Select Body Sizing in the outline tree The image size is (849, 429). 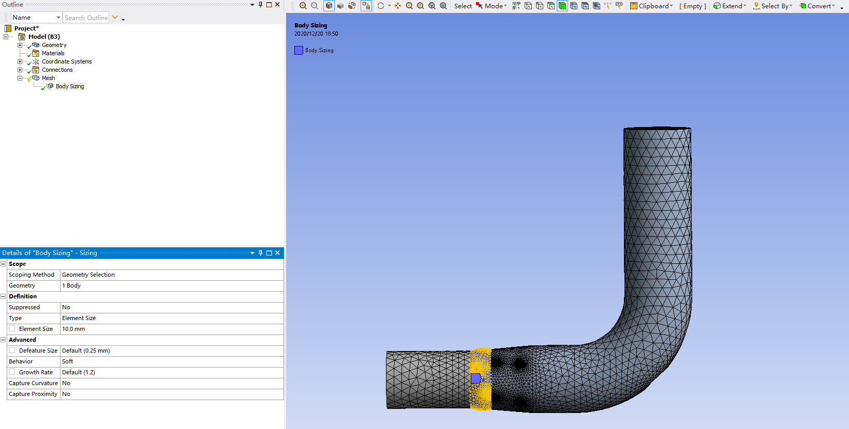(69, 86)
